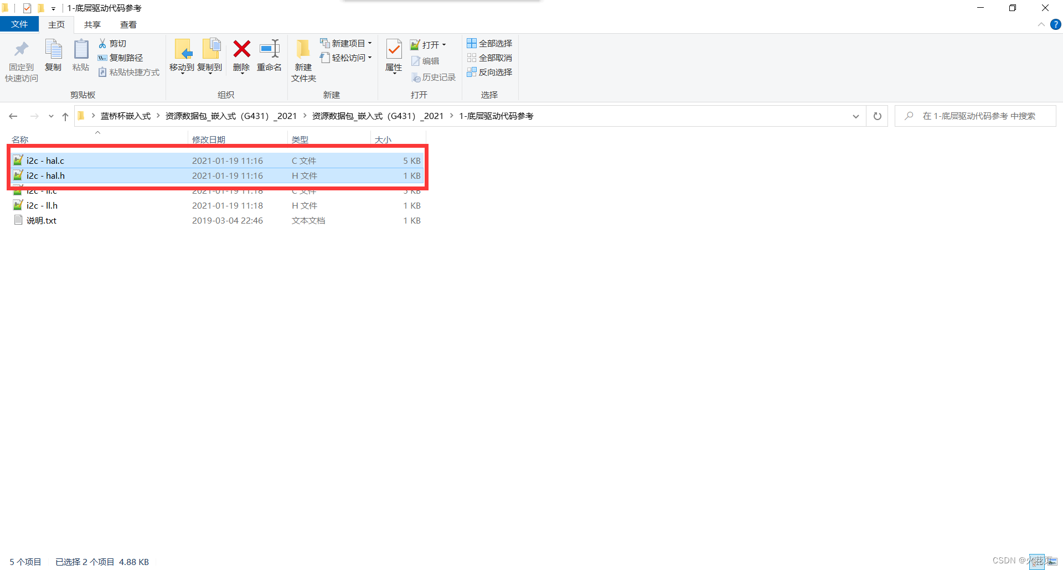The width and height of the screenshot is (1063, 570).
Task: Click 文本文档 type cell of 说明.txt
Action: [308, 220]
